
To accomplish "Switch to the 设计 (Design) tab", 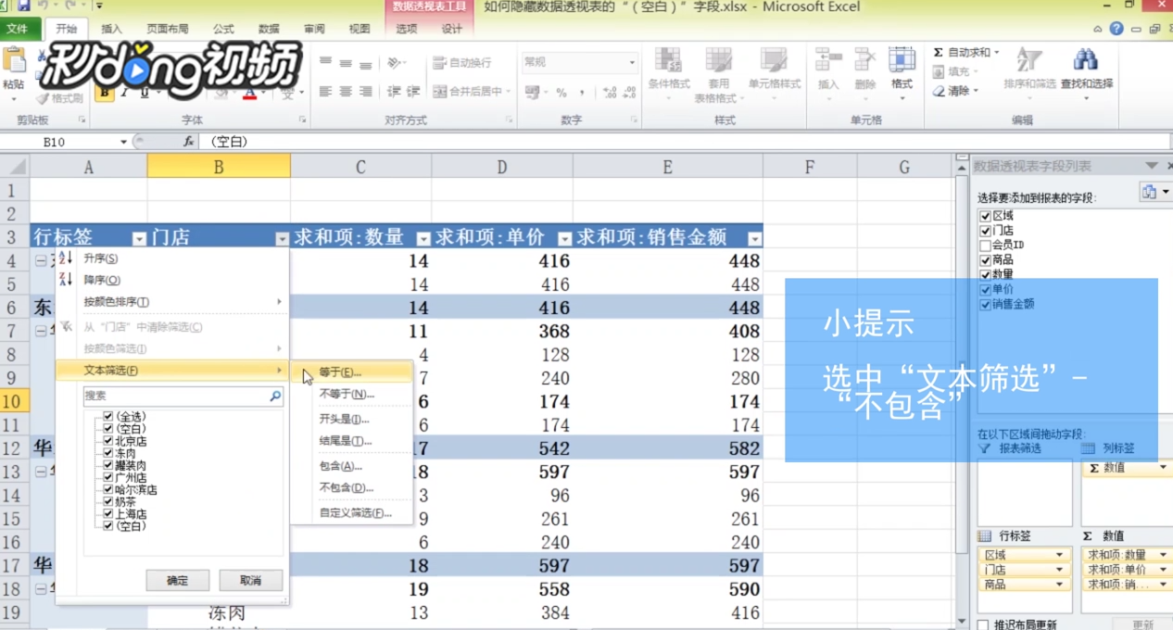I will click(x=451, y=29).
